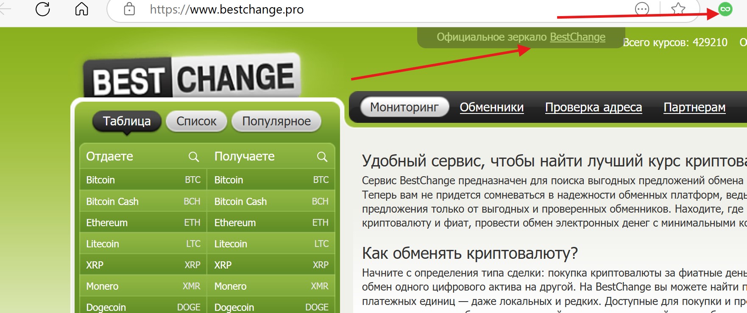The image size is (747, 313).
Task: Choose Ethereum in the Отдаете column
Action: [143, 222]
